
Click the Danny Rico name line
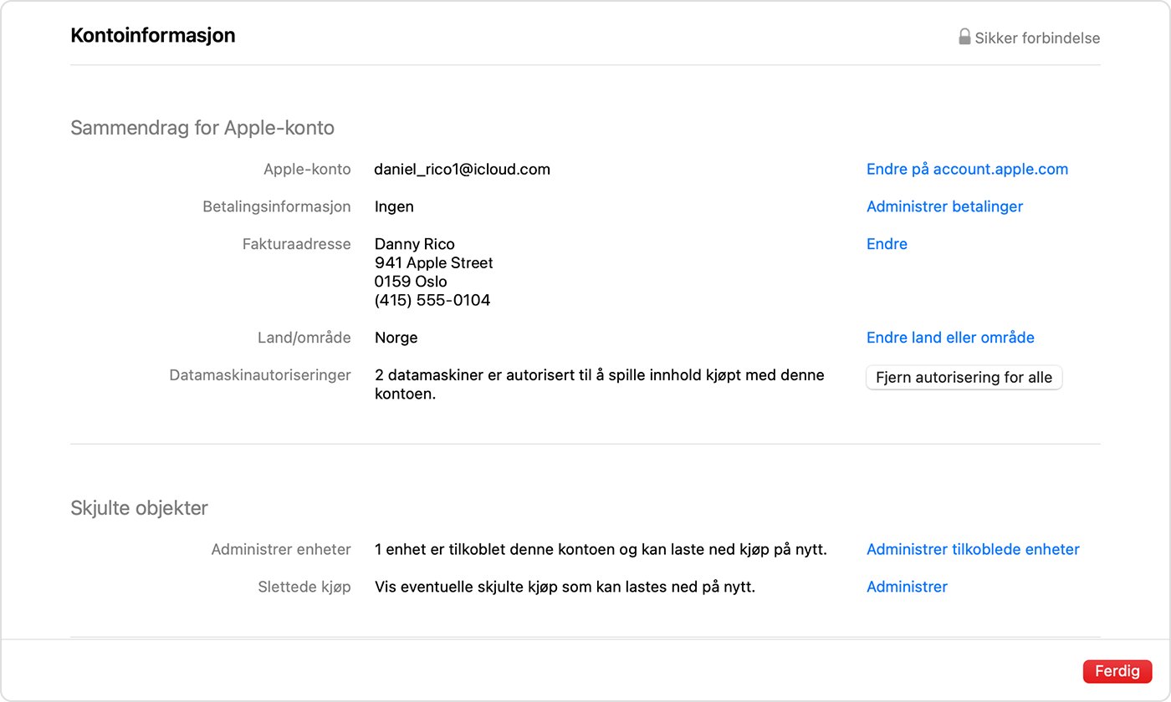click(x=415, y=244)
